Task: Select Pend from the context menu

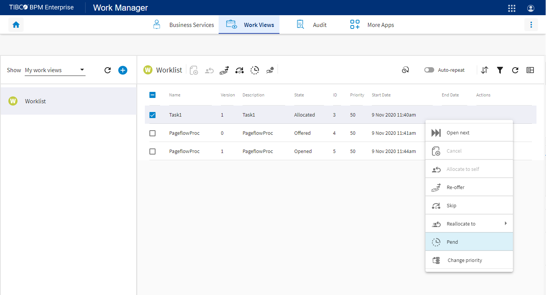Action: (469, 242)
